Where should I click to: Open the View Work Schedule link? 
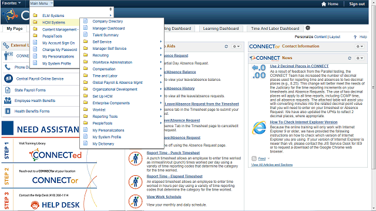(x=164, y=197)
